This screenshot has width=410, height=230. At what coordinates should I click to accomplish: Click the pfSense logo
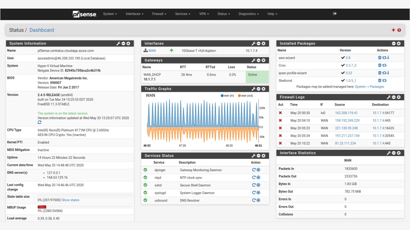tap(85, 14)
